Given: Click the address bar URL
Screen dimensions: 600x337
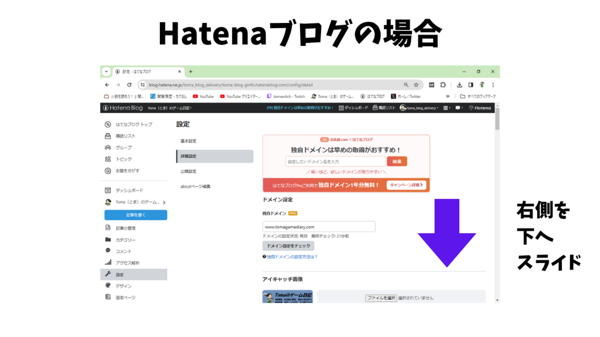Looking at the screenshot, I should click(231, 85).
